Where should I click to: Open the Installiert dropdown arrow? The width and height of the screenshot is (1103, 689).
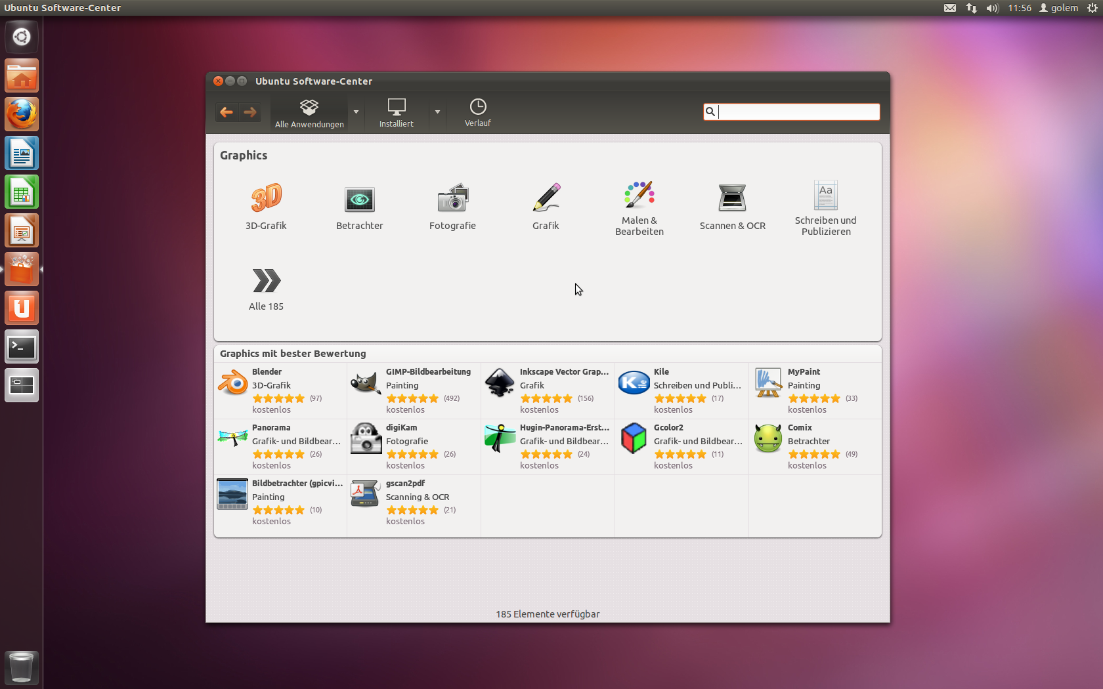point(437,112)
